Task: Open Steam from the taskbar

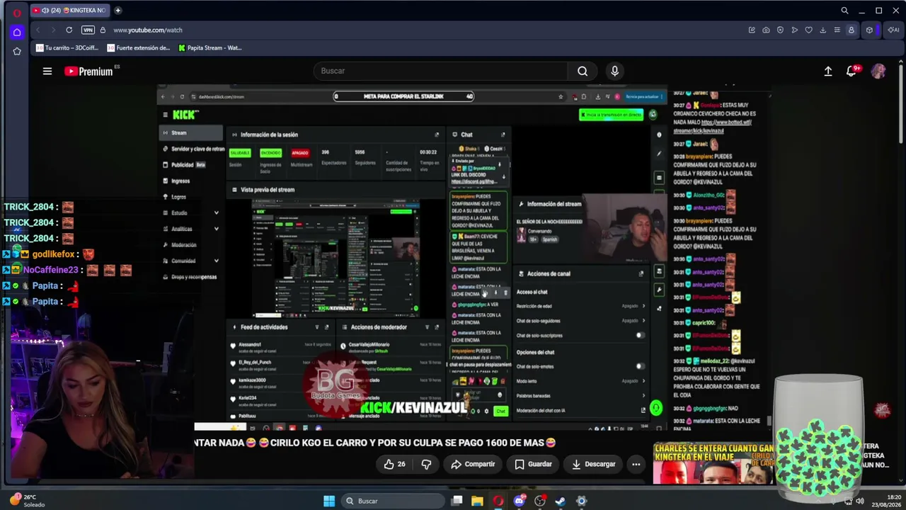Action: pos(560,501)
